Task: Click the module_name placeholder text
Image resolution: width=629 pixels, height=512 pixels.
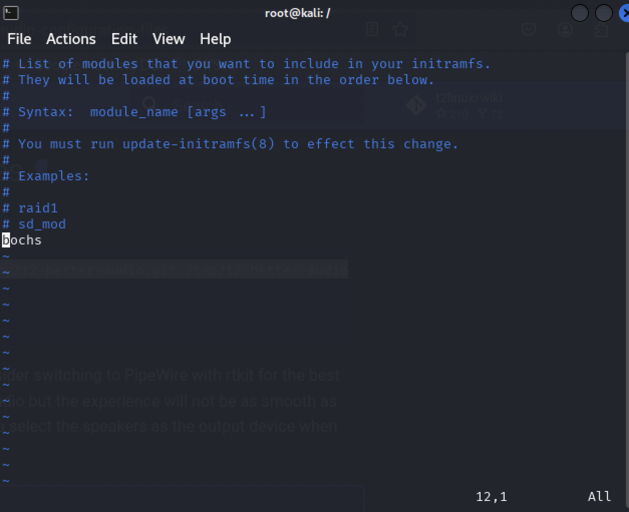Action: point(134,112)
